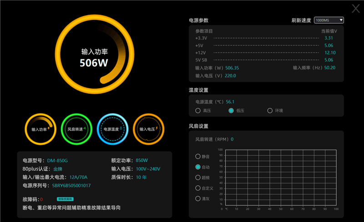Click the input voltage value 220.0

(x=230, y=76)
